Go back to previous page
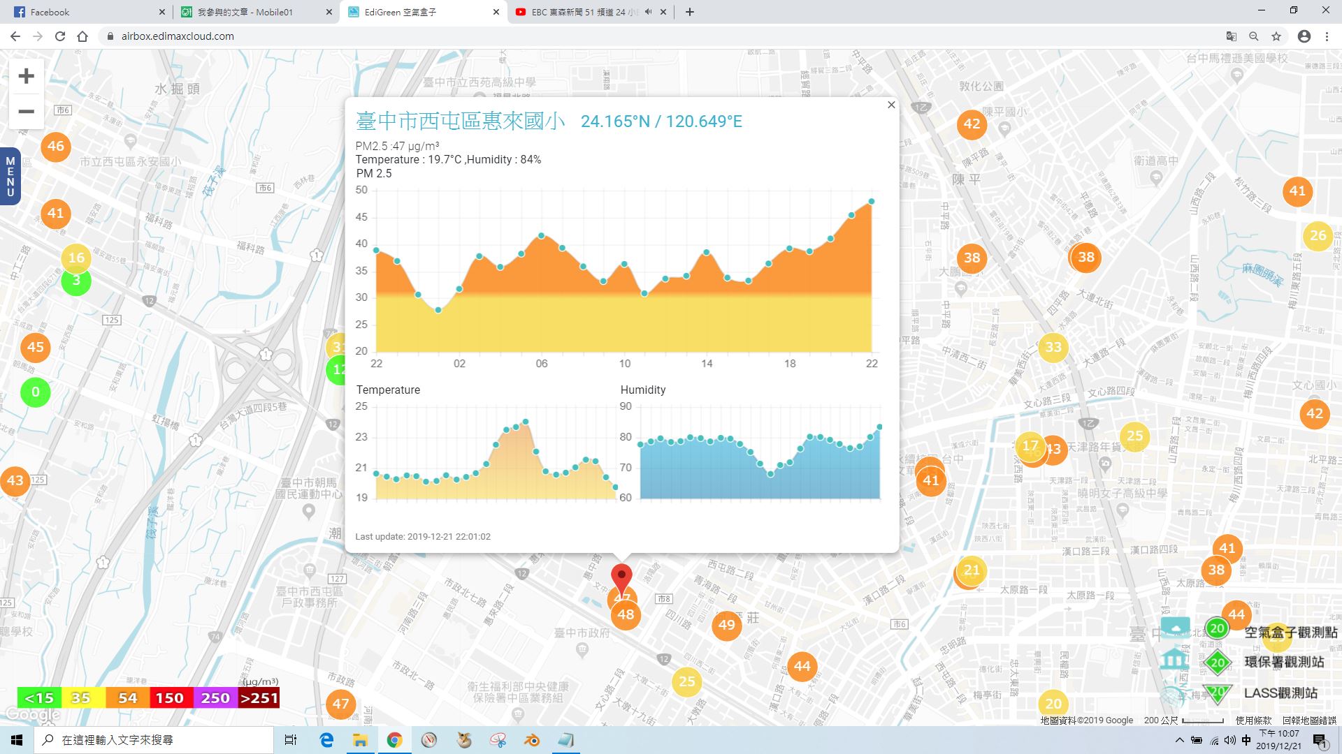 (x=15, y=36)
